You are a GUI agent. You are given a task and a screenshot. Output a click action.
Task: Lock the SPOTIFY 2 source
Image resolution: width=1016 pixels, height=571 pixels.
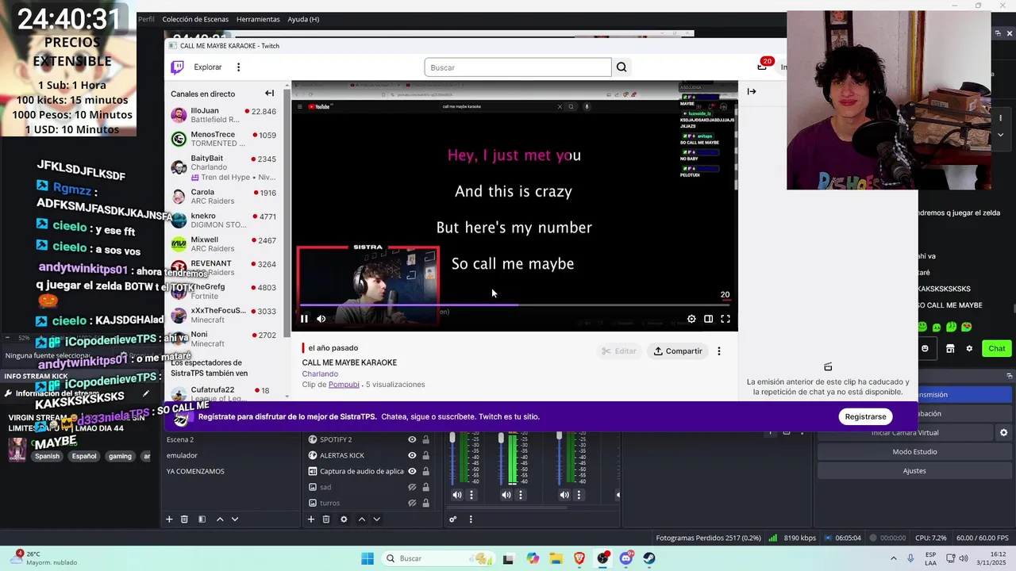pyautogui.click(x=425, y=439)
